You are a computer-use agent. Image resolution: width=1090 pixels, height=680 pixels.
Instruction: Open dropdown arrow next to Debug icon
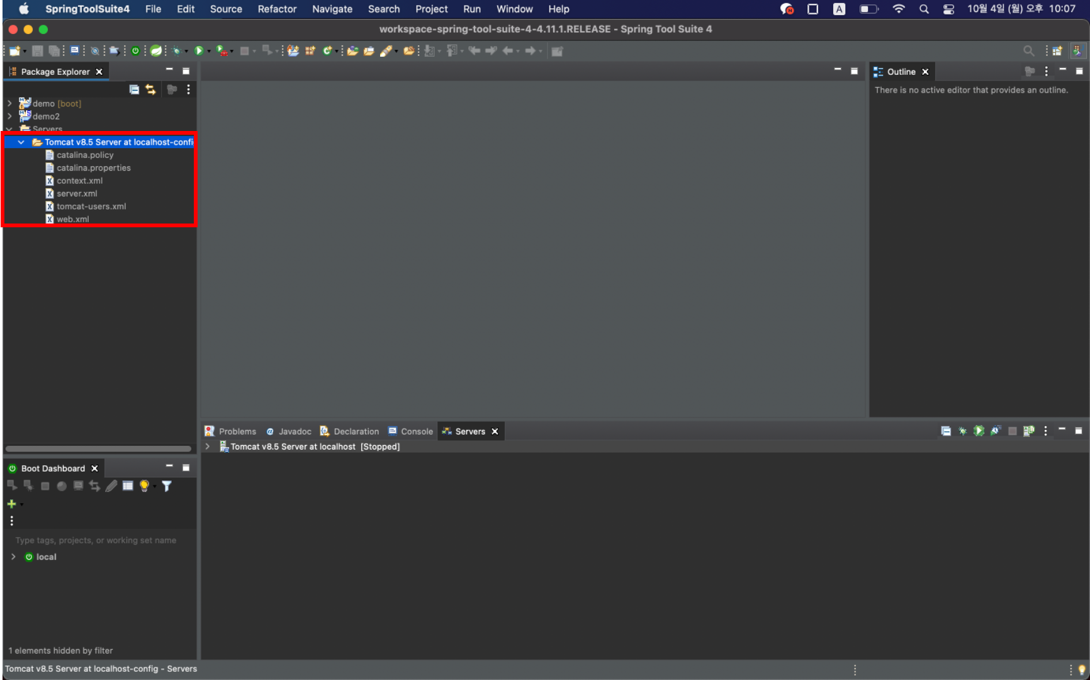pyautogui.click(x=186, y=52)
